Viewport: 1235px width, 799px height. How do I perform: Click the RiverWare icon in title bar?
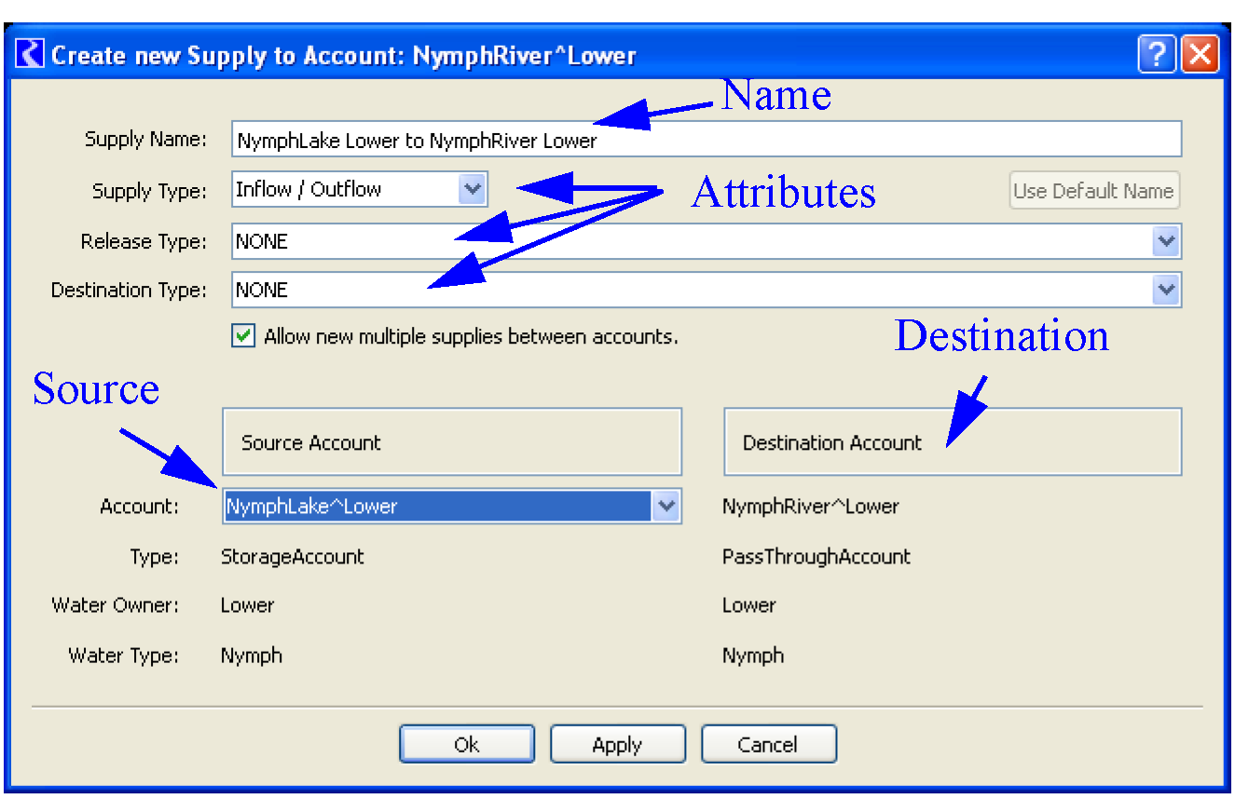31,55
